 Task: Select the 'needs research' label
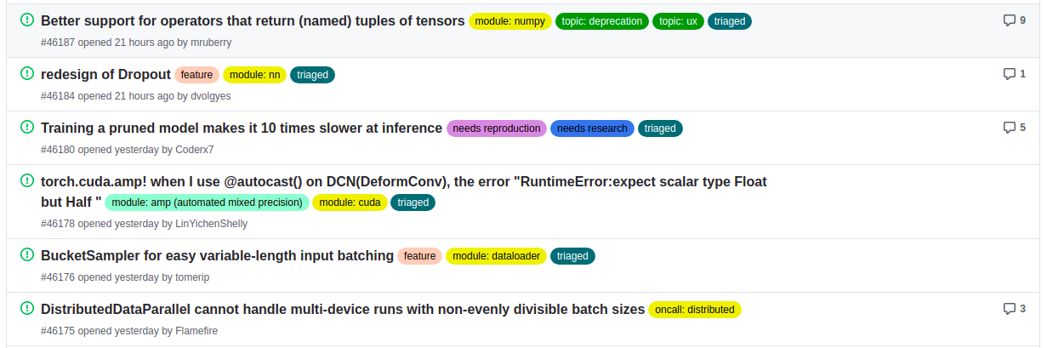point(592,128)
